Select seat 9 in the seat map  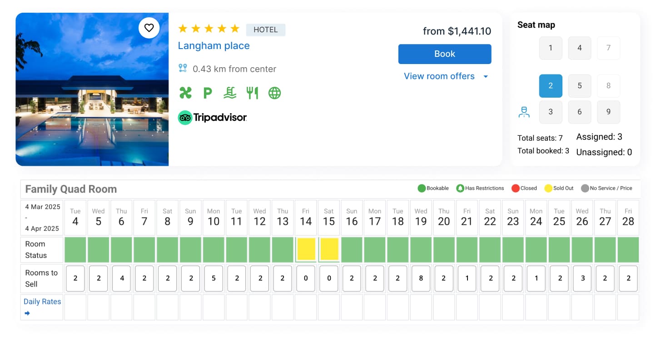point(609,112)
